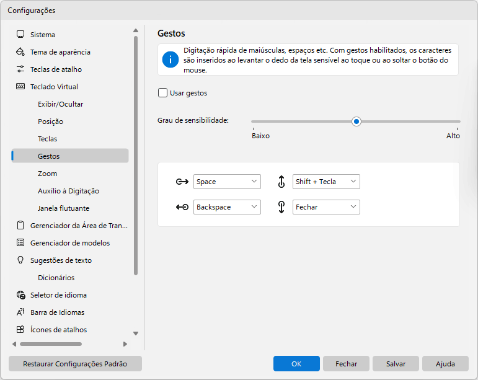Click the sidebar scroll up arrow

click(x=136, y=30)
